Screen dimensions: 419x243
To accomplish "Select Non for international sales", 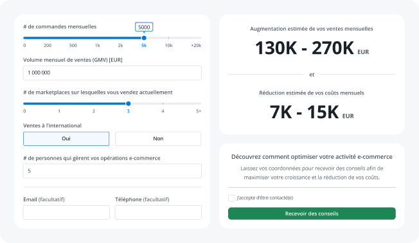I will pos(158,138).
